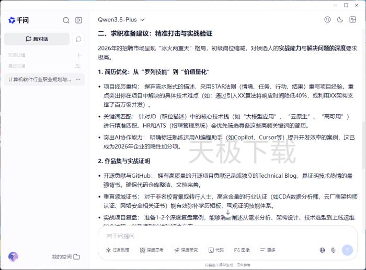Select the 深度研究 option

click(x=186, y=250)
